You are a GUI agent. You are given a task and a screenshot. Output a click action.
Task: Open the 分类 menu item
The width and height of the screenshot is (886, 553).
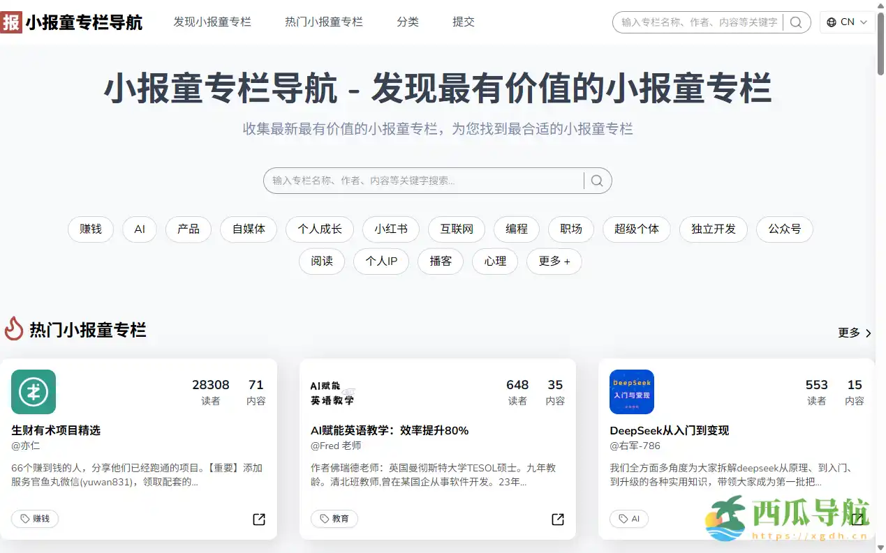pyautogui.click(x=408, y=22)
